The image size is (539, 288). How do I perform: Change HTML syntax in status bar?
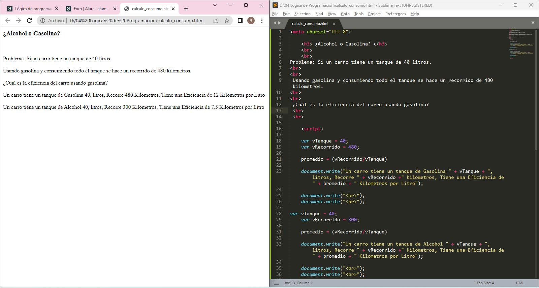coord(519,283)
